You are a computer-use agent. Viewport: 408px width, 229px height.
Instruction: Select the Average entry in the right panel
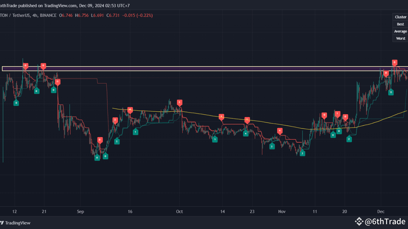point(400,31)
